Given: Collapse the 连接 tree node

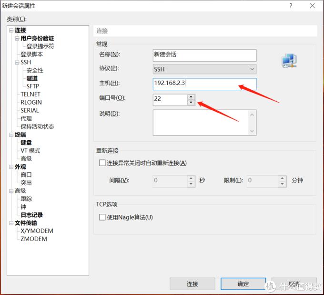Looking at the screenshot, I should pos(11,31).
